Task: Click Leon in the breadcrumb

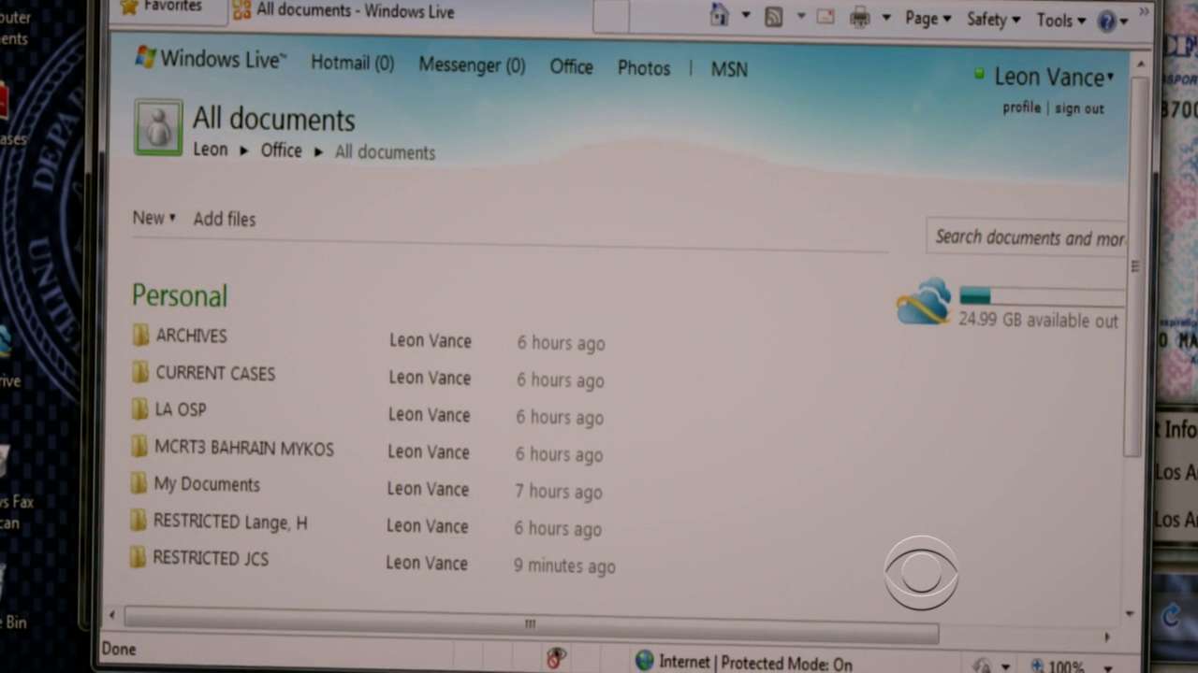Action: 210,150
